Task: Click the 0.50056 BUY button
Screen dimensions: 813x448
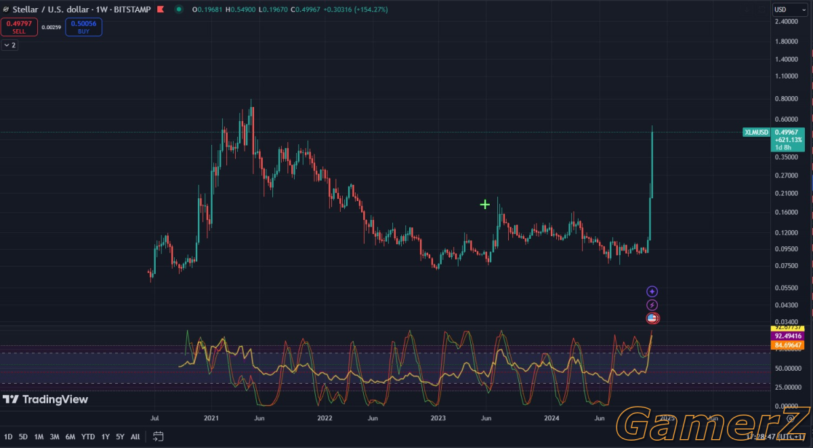Action: point(83,27)
